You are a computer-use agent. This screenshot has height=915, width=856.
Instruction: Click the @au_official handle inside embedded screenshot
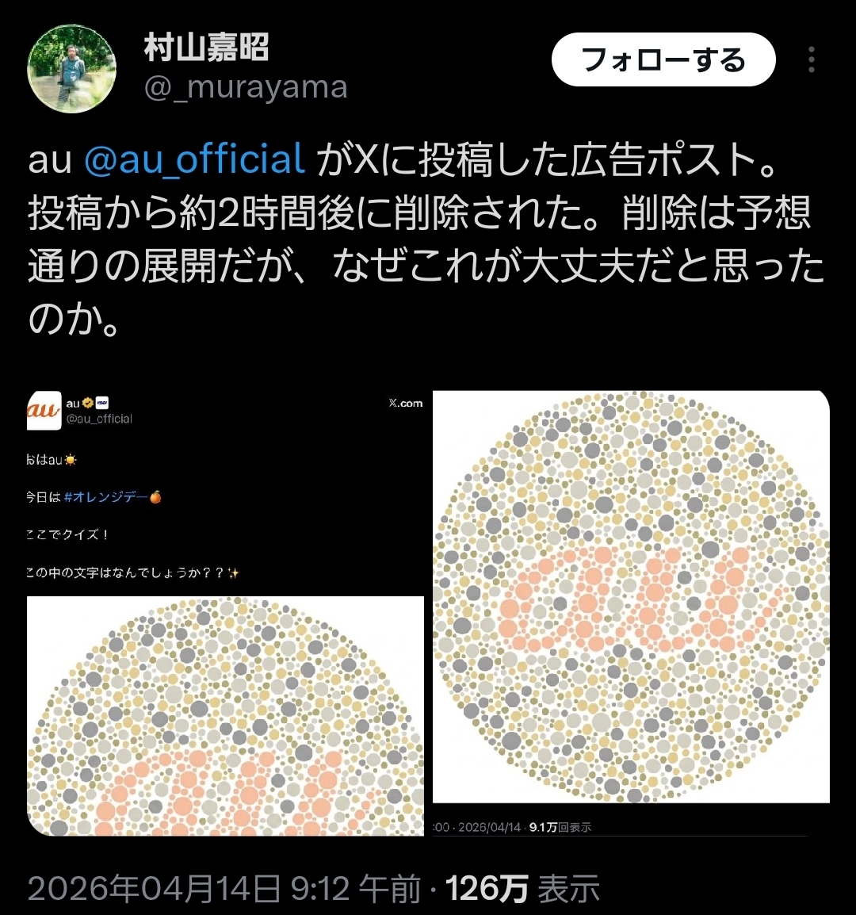[x=99, y=419]
